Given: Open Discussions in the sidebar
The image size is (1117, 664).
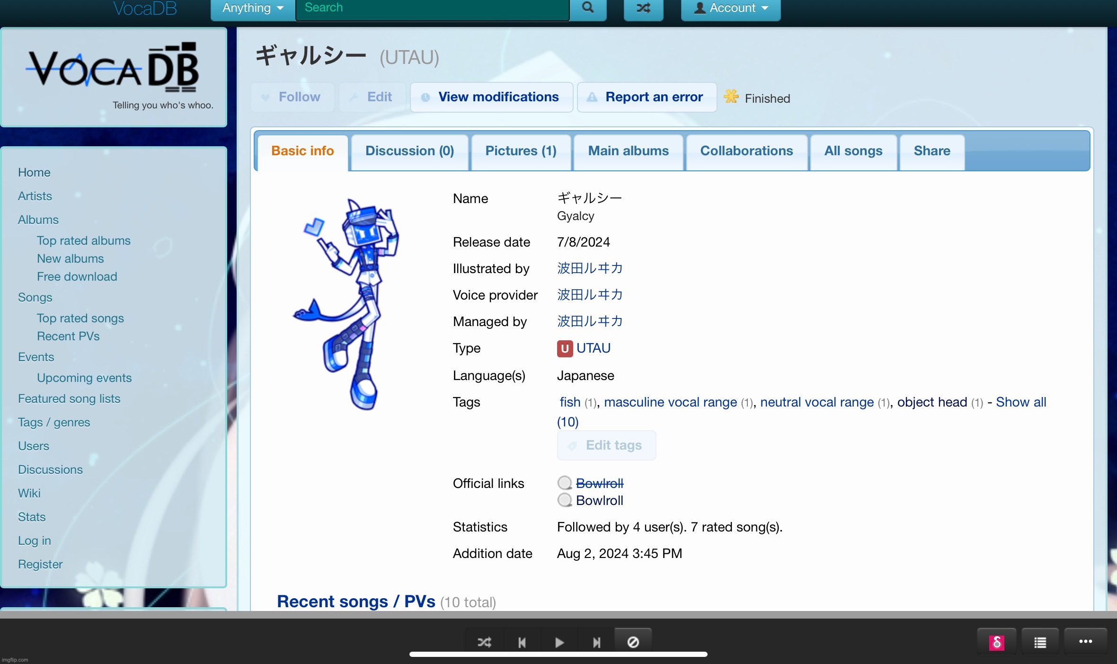Looking at the screenshot, I should (50, 469).
